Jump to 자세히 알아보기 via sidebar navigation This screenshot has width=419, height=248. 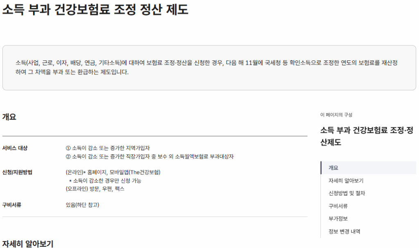coord(346,181)
